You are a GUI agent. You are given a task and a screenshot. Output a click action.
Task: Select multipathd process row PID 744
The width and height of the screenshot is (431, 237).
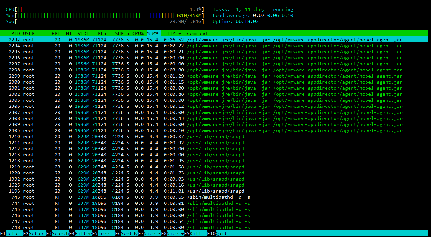point(214,203)
